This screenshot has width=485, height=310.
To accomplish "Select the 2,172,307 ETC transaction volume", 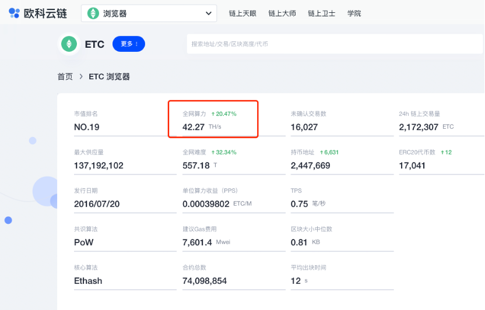I will [426, 127].
